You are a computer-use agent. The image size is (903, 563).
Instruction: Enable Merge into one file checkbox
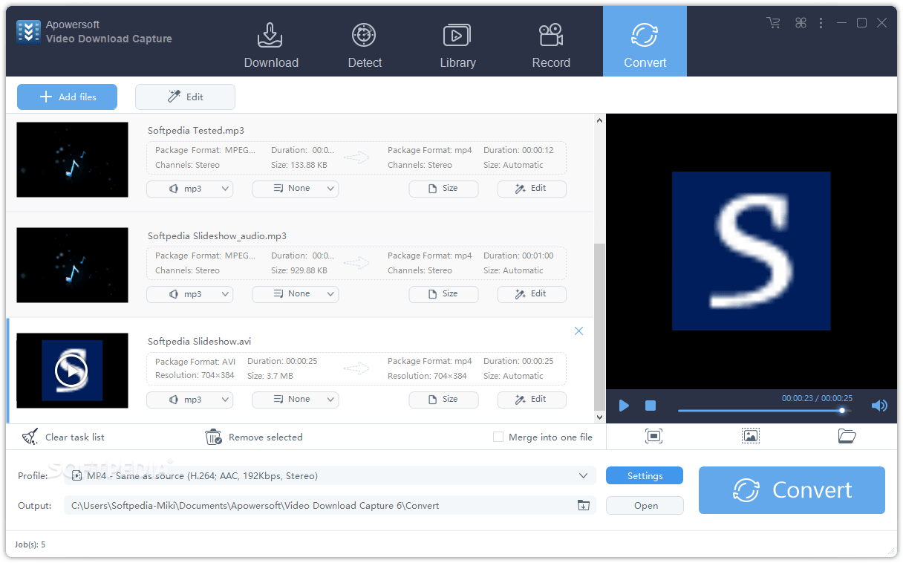tap(498, 437)
